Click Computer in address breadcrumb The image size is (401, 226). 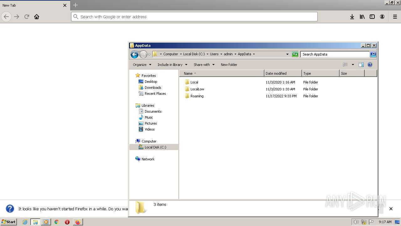click(x=170, y=54)
